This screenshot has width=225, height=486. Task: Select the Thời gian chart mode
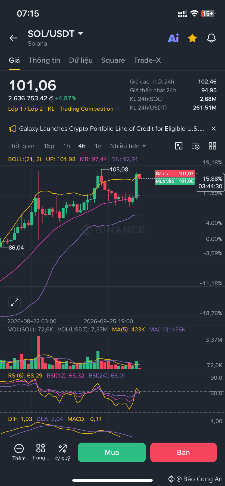point(21,146)
